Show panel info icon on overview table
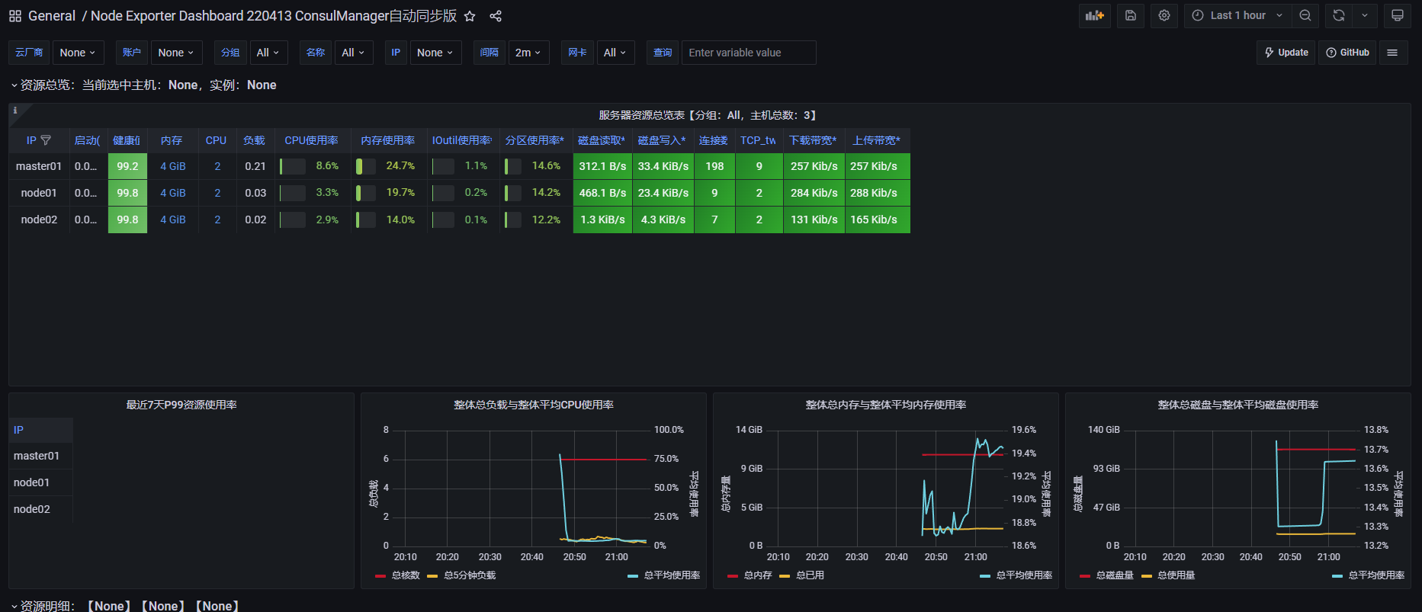 tap(14, 111)
